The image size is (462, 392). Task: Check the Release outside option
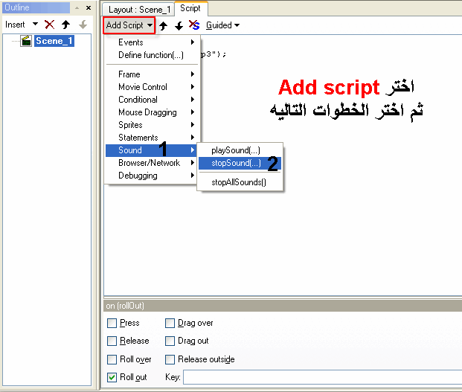[170, 359]
